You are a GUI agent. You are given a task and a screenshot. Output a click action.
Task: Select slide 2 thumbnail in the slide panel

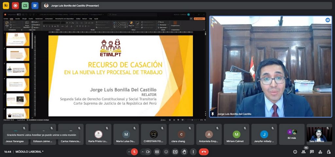[18, 54]
